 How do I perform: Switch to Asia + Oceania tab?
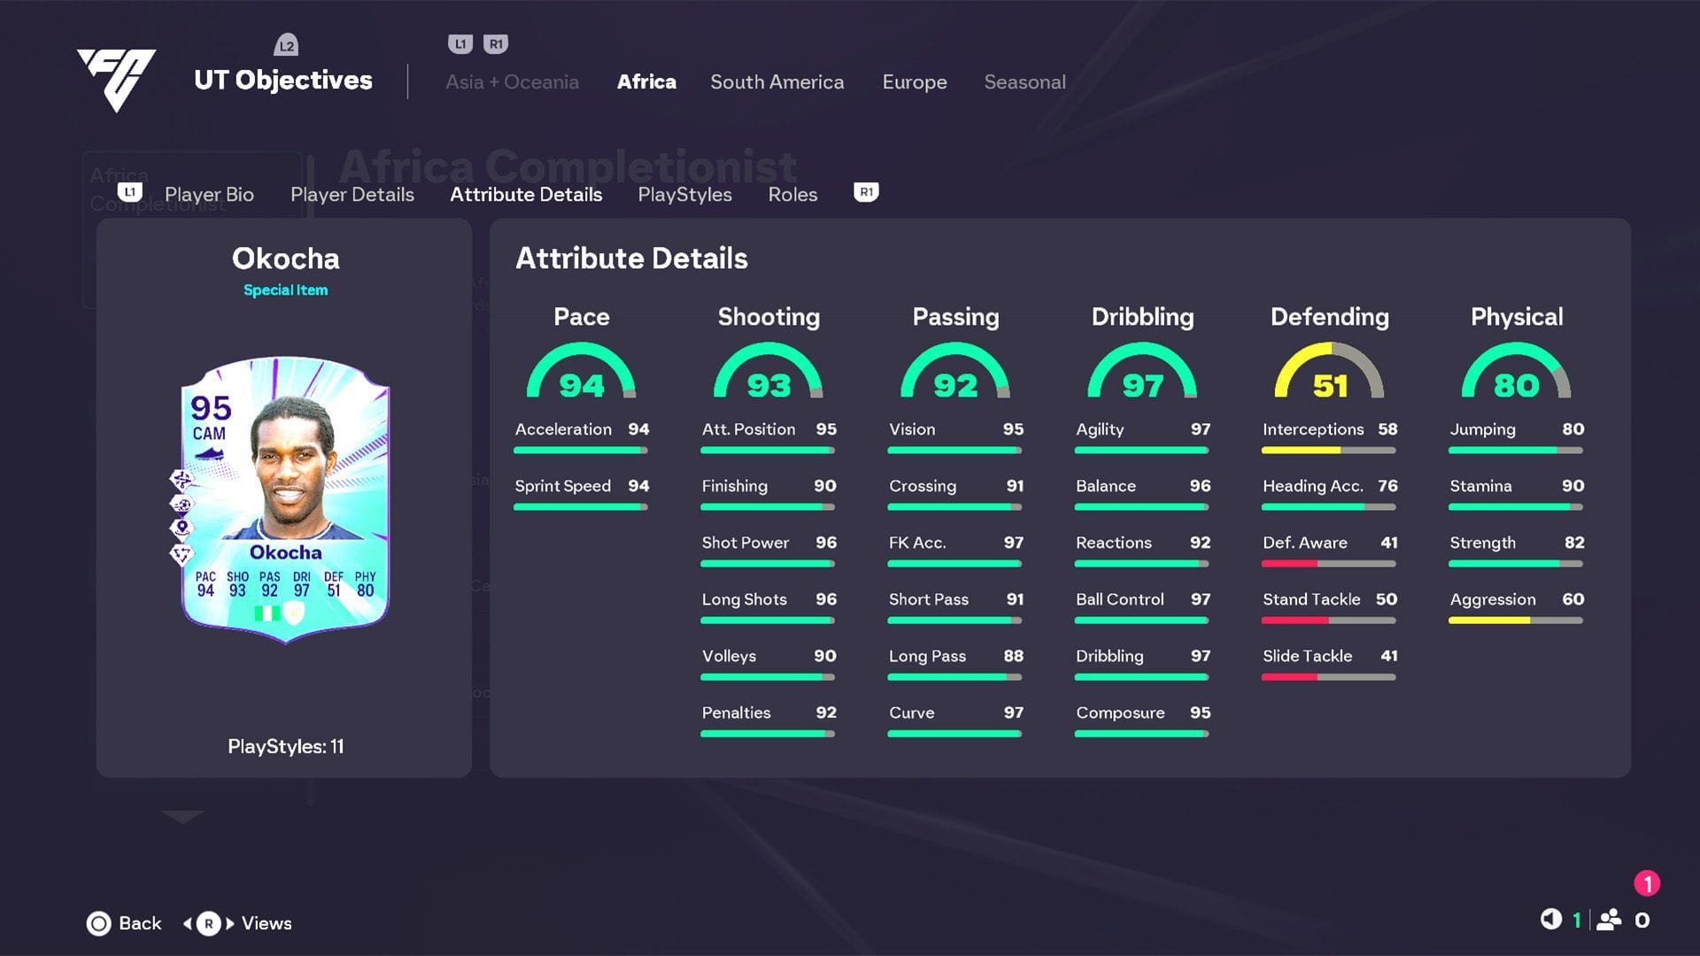512,82
